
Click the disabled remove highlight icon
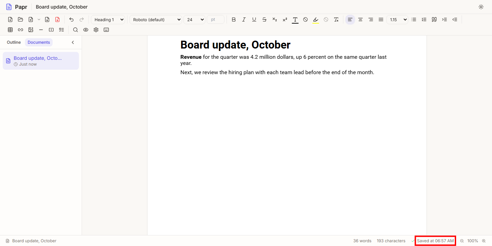pyautogui.click(x=326, y=19)
